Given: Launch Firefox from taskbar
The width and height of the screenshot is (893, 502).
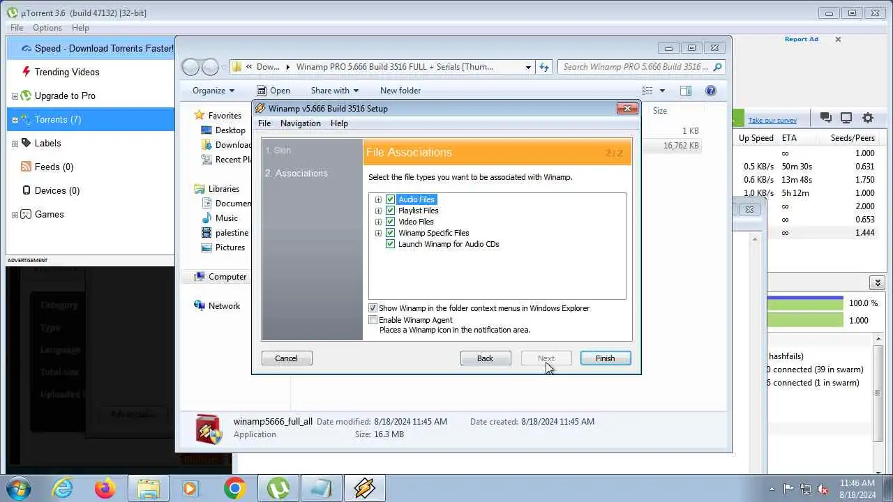Looking at the screenshot, I should click(105, 488).
